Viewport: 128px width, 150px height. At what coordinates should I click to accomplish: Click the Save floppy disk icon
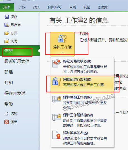(x=7, y=17)
